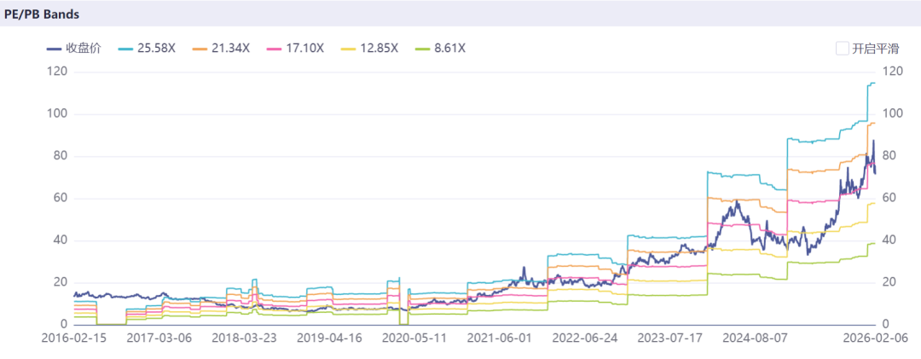The height and width of the screenshot is (359, 921).
Task: Click the PE/PB Bands panel title
Action: click(x=42, y=14)
